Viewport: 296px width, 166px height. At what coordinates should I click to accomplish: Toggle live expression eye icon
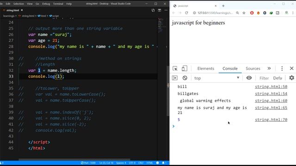[x=249, y=78]
